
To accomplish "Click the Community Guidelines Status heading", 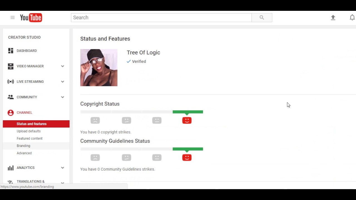I will 115,141.
